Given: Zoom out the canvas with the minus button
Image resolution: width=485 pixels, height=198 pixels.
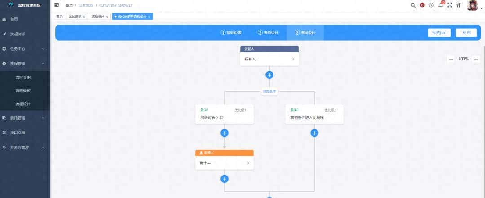Looking at the screenshot, I should 450,59.
